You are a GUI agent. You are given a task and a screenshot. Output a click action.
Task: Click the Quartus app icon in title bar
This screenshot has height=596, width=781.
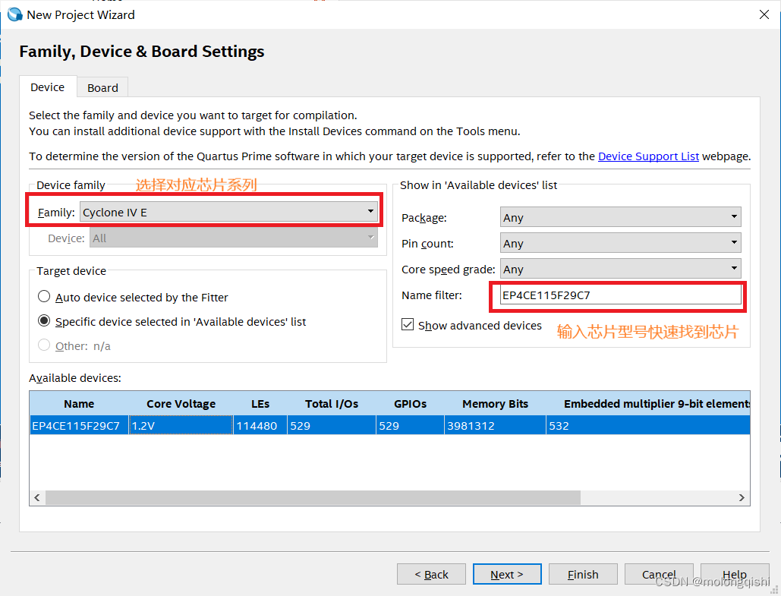tap(15, 14)
